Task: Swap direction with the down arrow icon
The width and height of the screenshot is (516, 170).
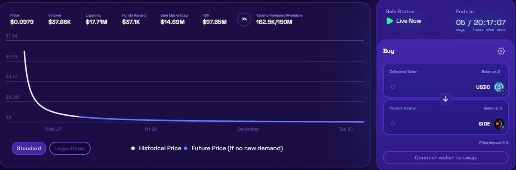Action: point(445,99)
